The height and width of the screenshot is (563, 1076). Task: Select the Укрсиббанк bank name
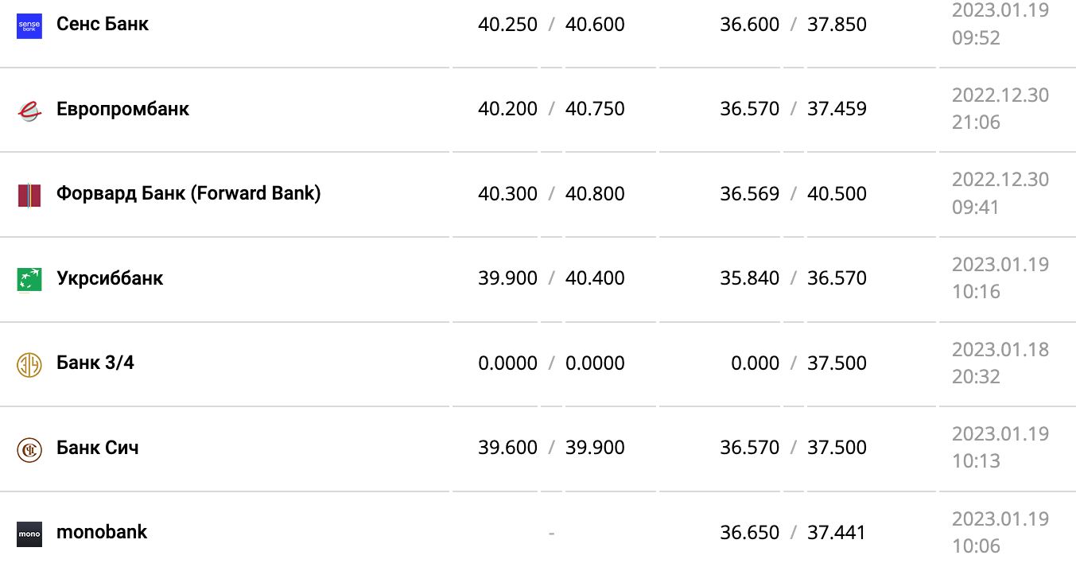coord(110,278)
